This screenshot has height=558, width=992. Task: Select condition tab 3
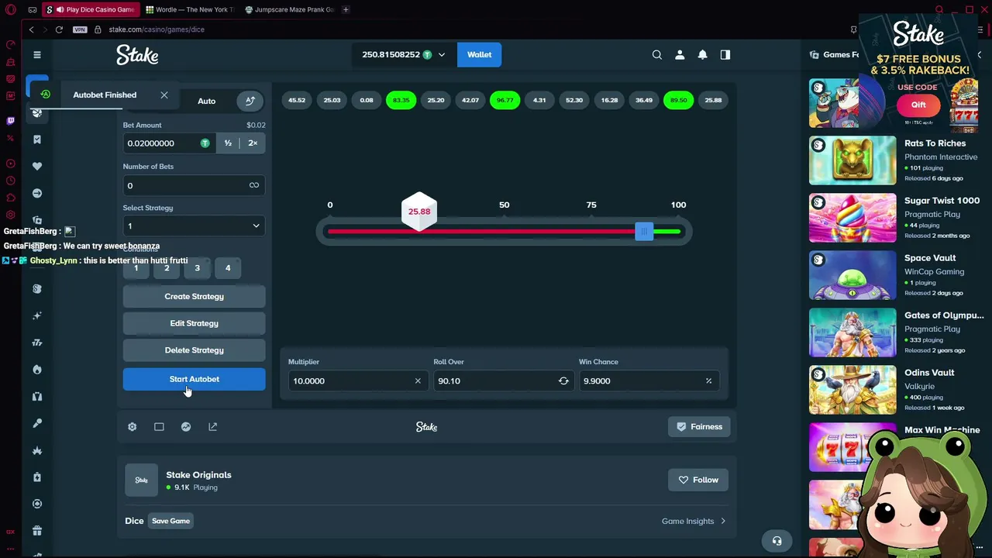point(197,268)
